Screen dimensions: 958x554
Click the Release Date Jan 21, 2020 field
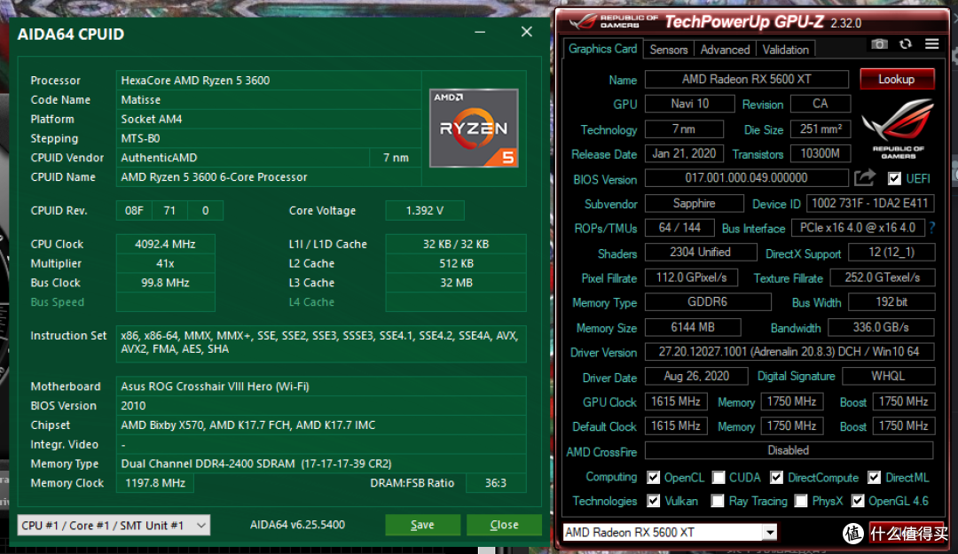684,153
